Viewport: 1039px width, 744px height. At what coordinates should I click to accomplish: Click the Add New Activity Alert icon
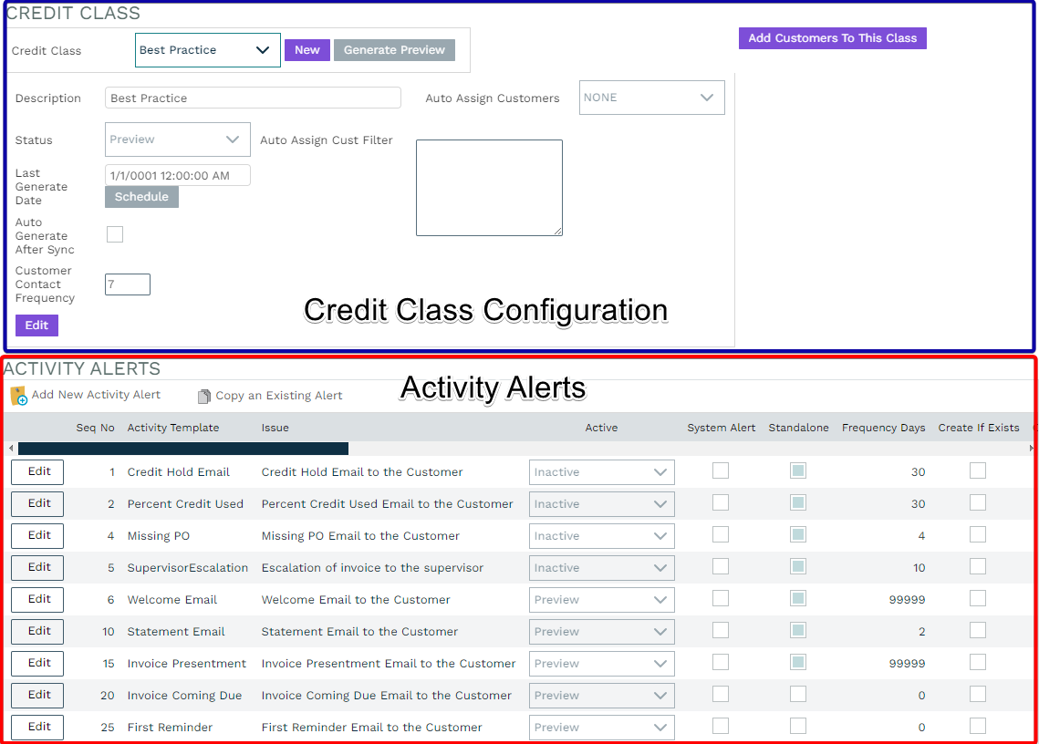point(19,396)
